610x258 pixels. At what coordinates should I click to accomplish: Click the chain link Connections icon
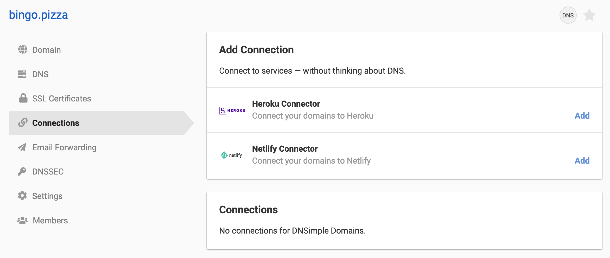pos(23,122)
